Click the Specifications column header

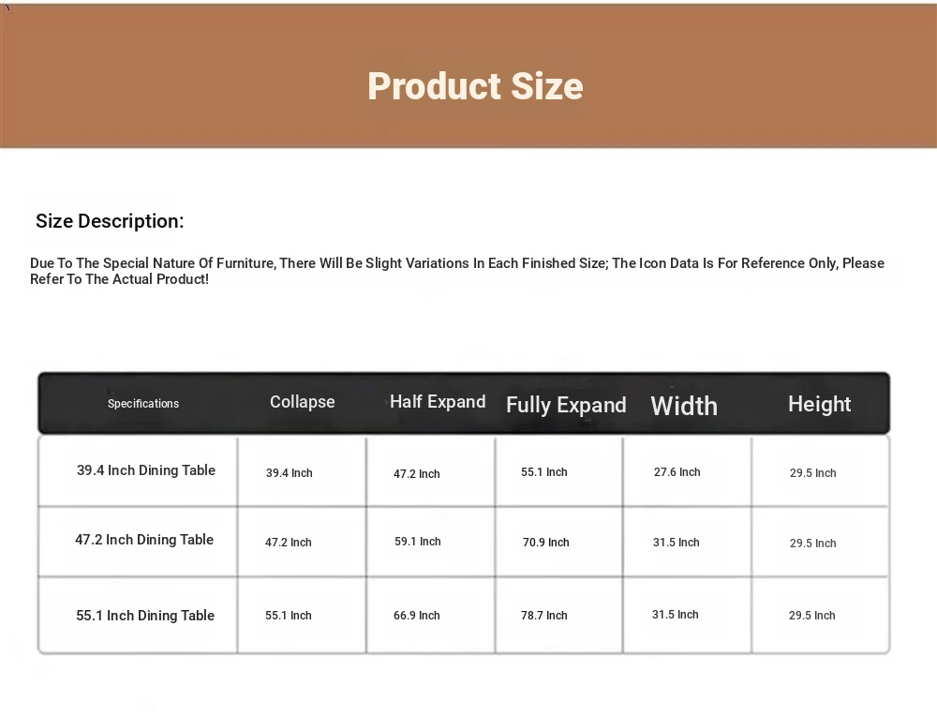[143, 404]
